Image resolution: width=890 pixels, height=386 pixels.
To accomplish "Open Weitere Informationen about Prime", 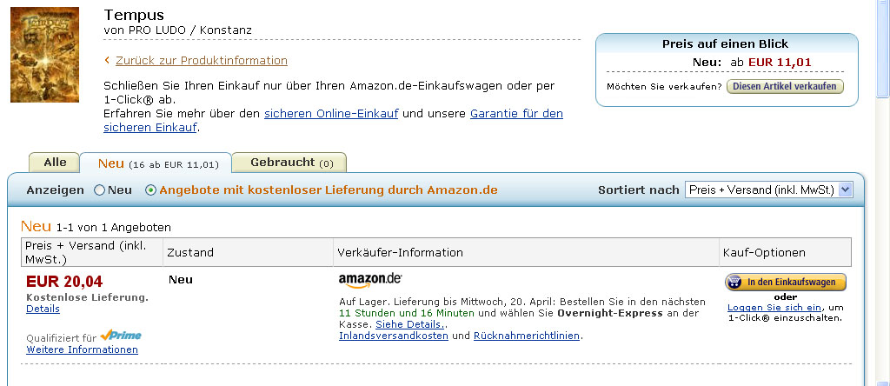I will 82,349.
